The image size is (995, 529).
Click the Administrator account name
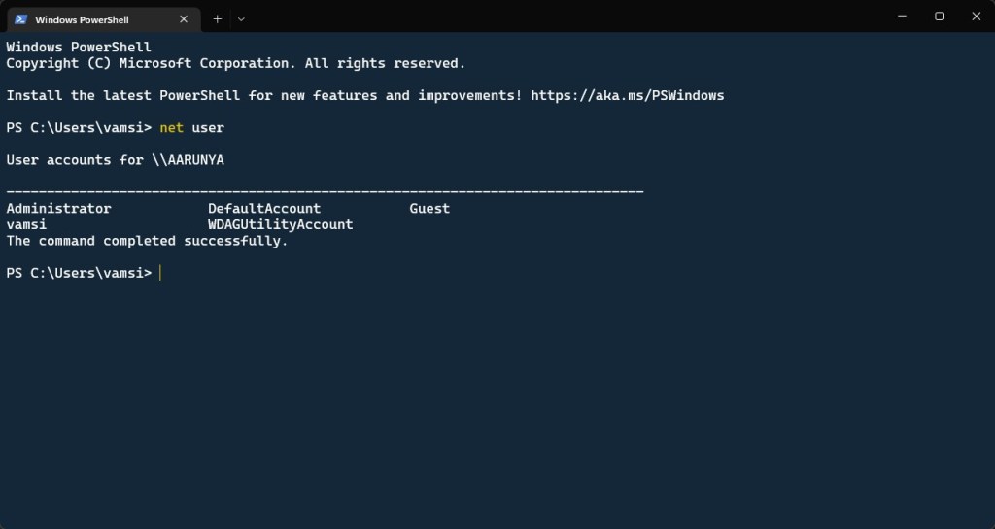(x=58, y=208)
